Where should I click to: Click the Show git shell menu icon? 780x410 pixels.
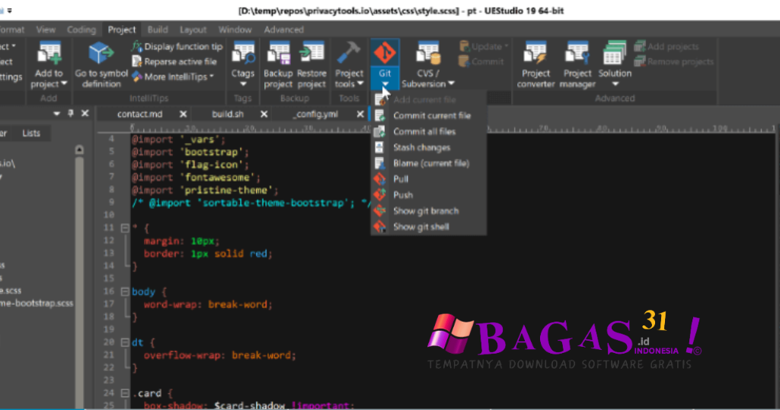(379, 227)
